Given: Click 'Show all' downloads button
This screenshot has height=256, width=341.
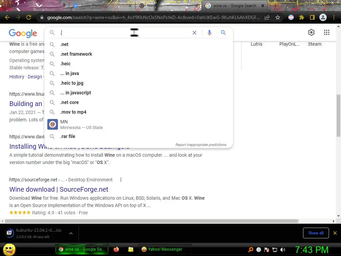Looking at the screenshot, I should (x=316, y=233).
